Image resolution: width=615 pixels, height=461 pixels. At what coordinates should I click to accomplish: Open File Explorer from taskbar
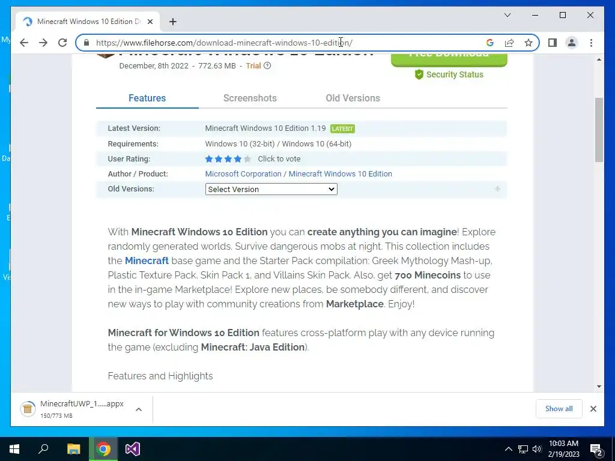point(73,449)
